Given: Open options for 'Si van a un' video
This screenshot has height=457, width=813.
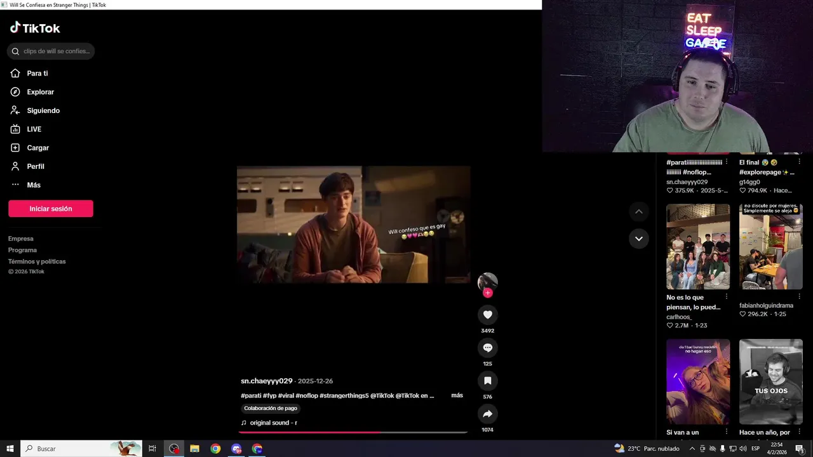Looking at the screenshot, I should click(727, 432).
